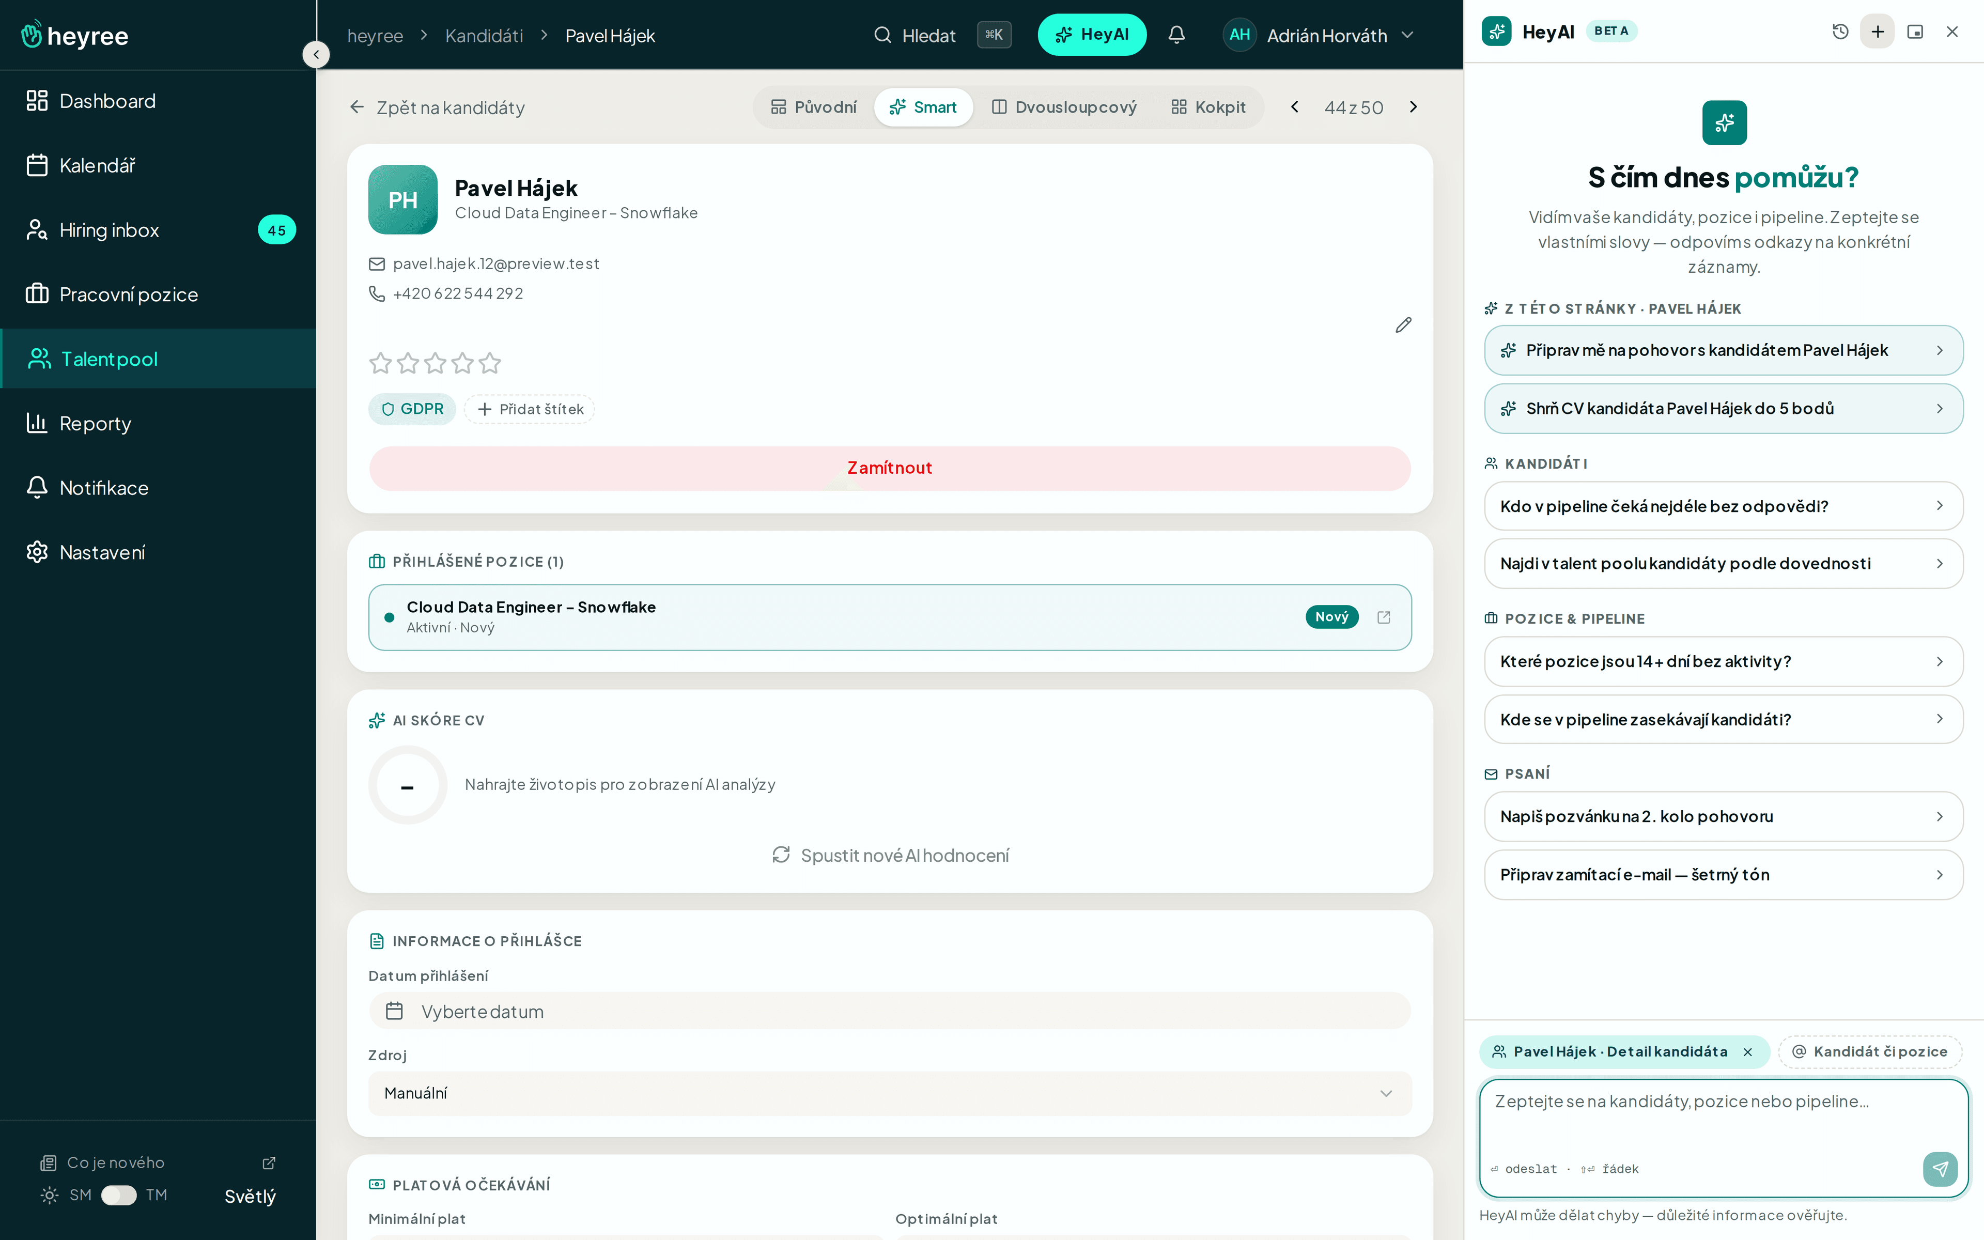Run Spustit nové AI hodnocení
Screen dimensions: 1984x1240
click(890, 856)
